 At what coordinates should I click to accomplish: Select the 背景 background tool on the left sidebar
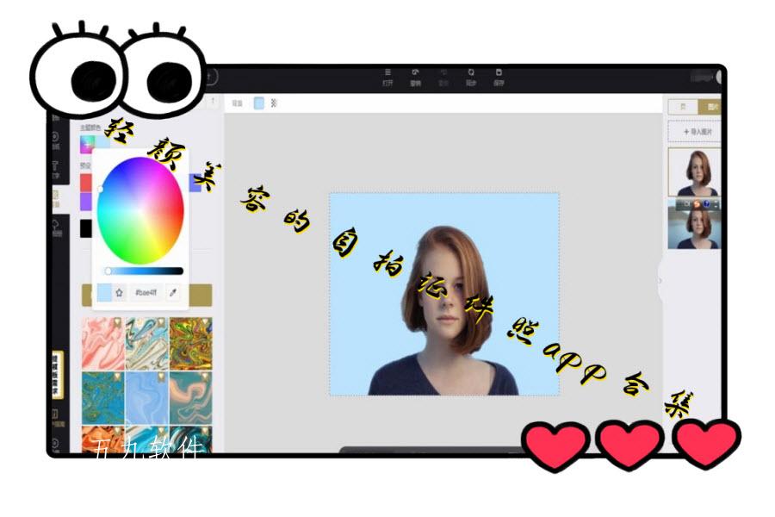click(x=56, y=198)
